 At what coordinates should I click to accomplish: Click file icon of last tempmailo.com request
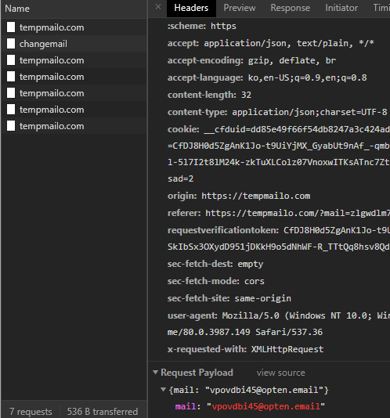tap(11, 126)
